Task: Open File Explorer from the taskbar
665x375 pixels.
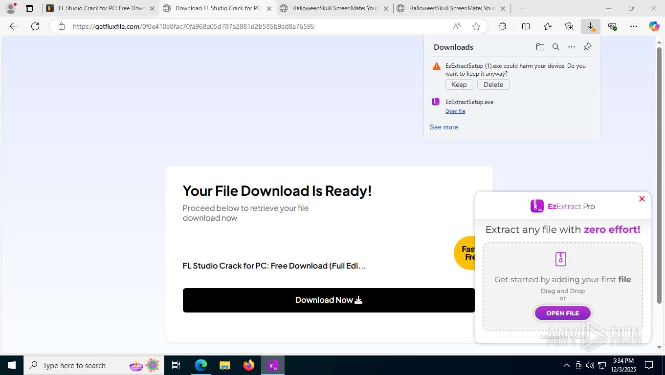Action: pyautogui.click(x=224, y=365)
